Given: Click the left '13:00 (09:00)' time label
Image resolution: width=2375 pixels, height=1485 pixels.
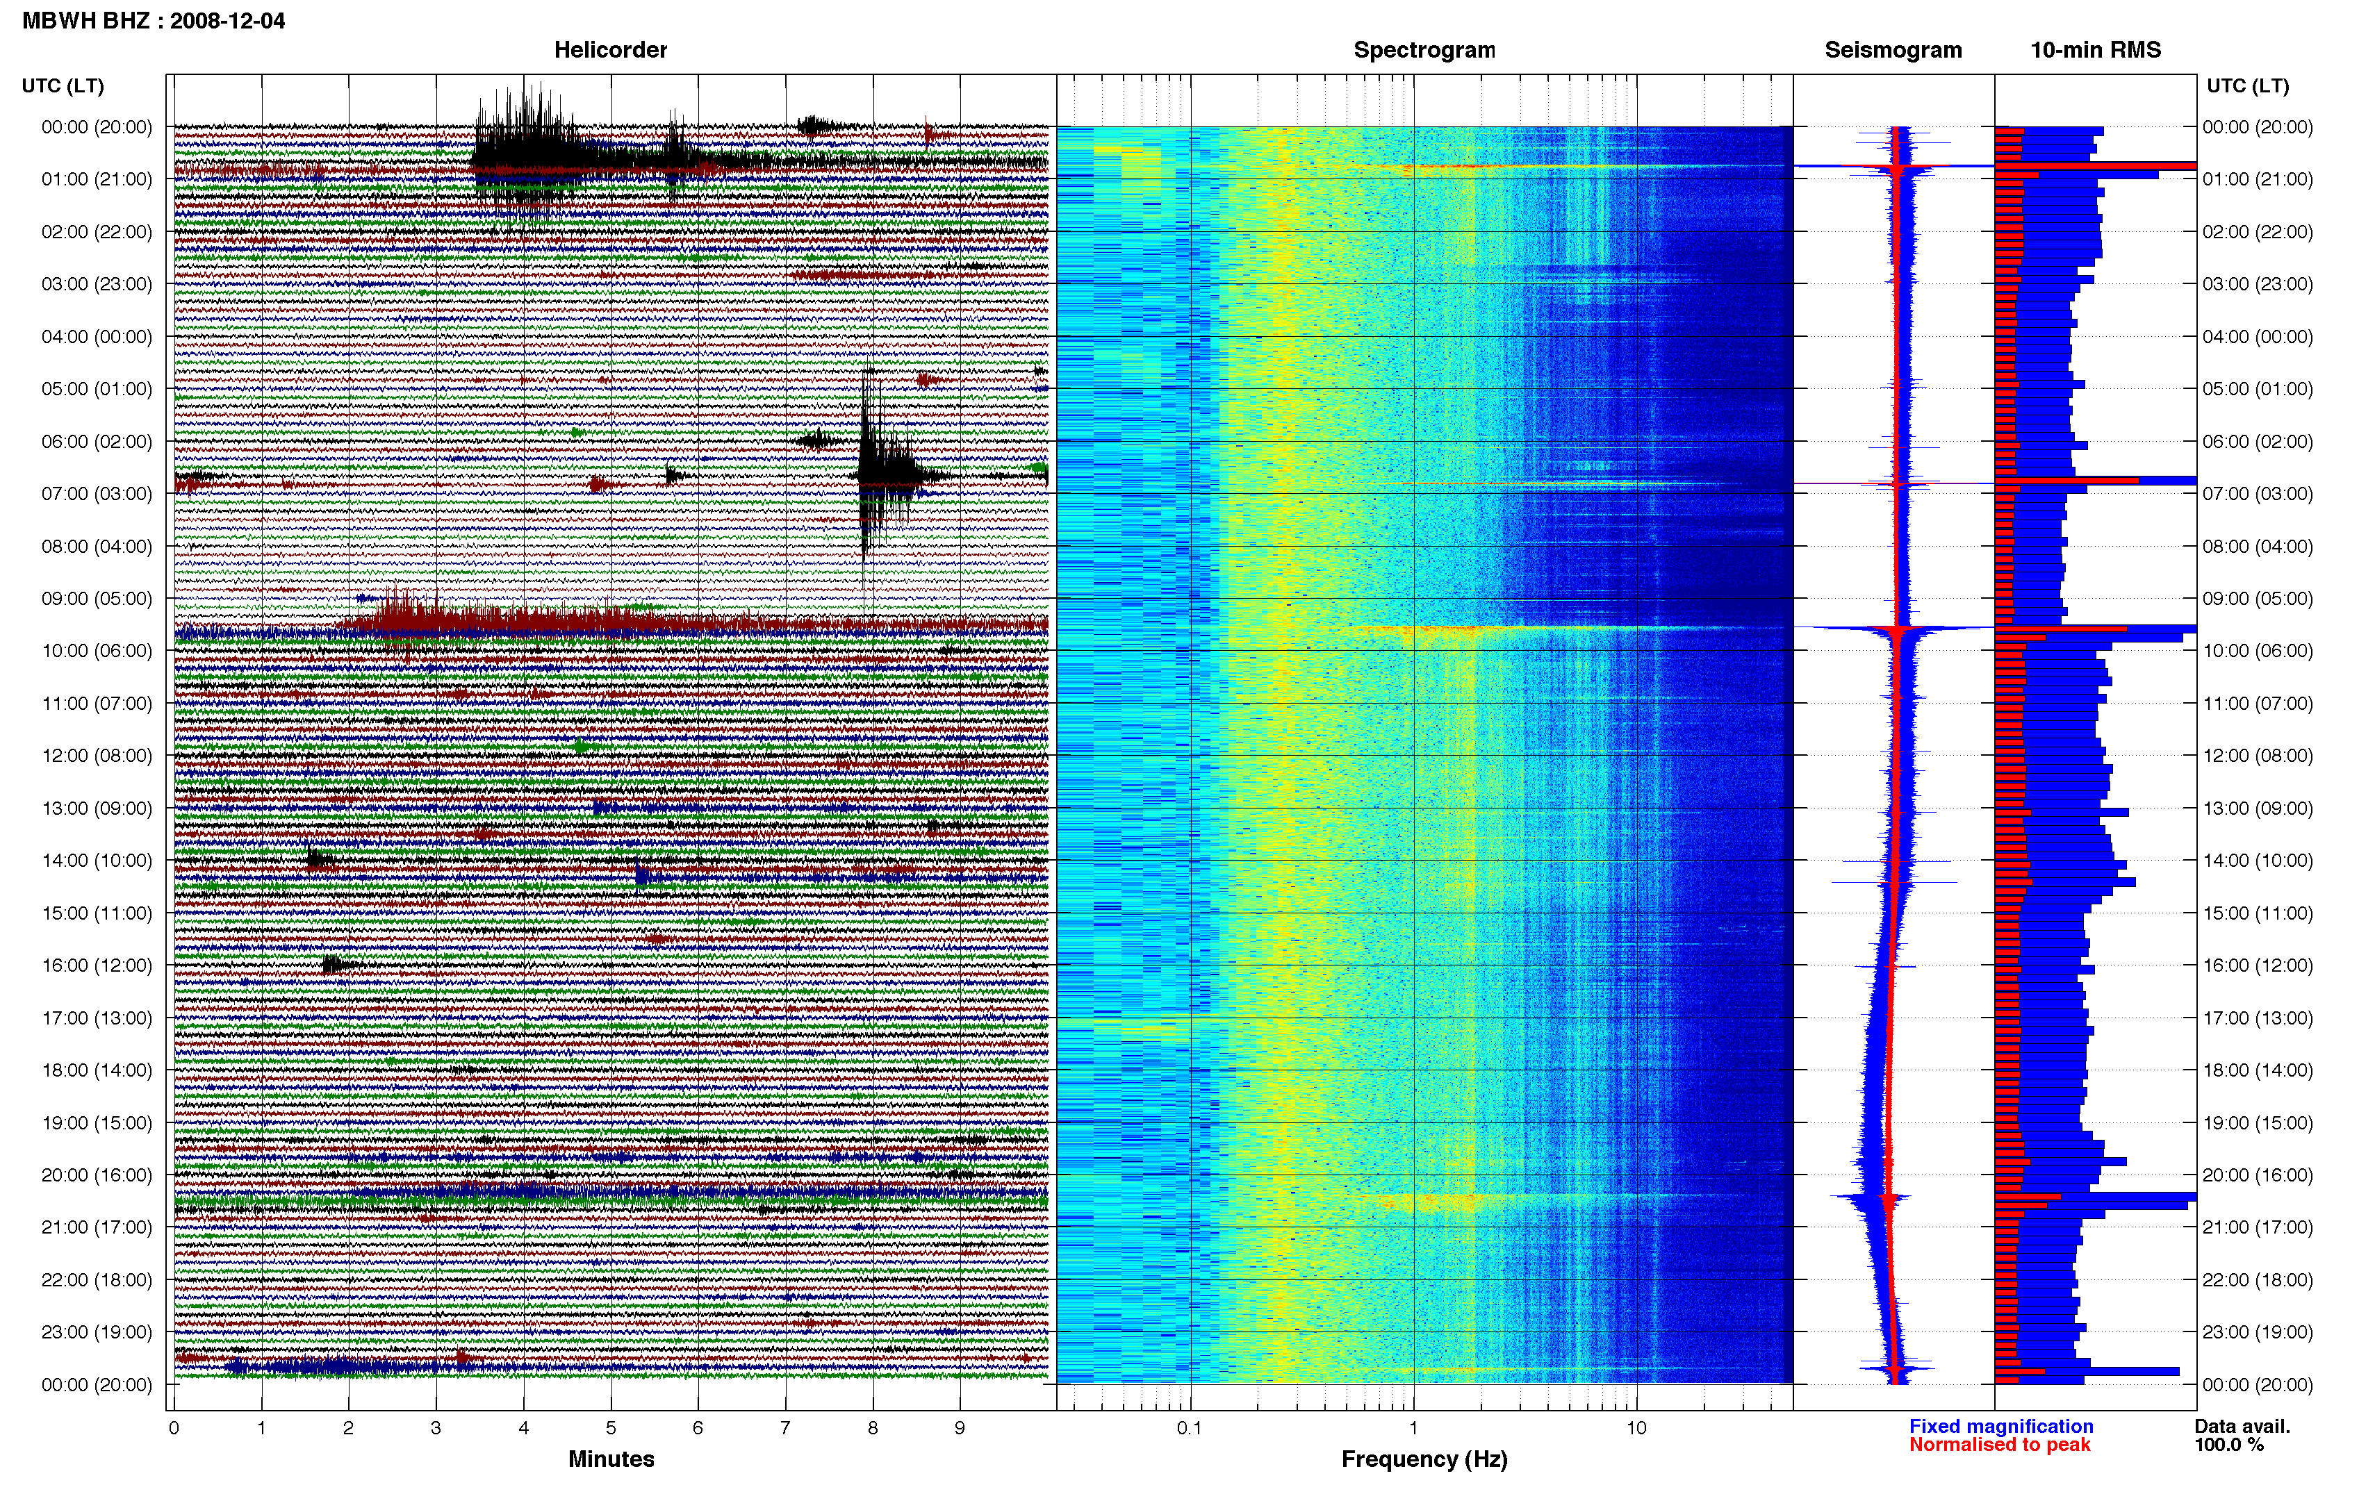Looking at the screenshot, I should (x=97, y=808).
